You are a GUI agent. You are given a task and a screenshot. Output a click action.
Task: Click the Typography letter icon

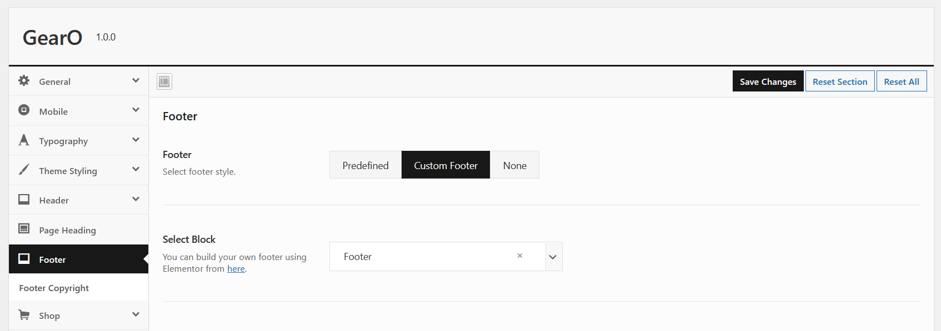[x=24, y=140]
